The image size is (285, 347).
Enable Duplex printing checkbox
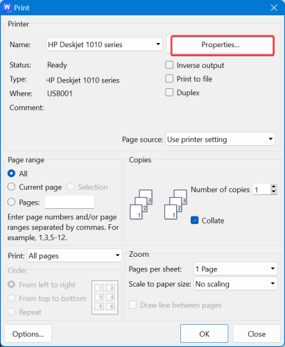coord(169,92)
